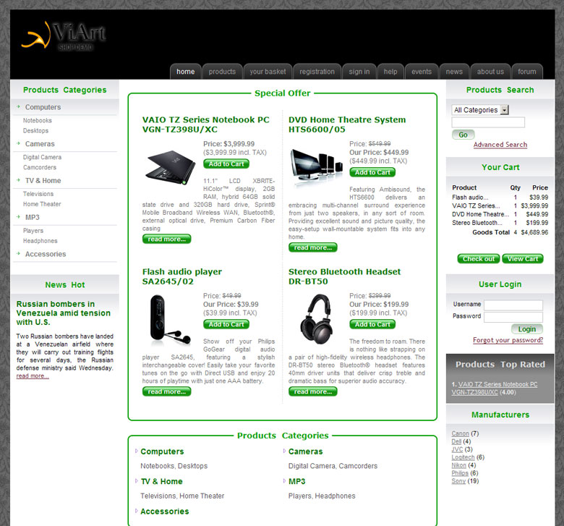Open Televisions subcategory in sidebar
The image size is (564, 526).
pyautogui.click(x=38, y=194)
